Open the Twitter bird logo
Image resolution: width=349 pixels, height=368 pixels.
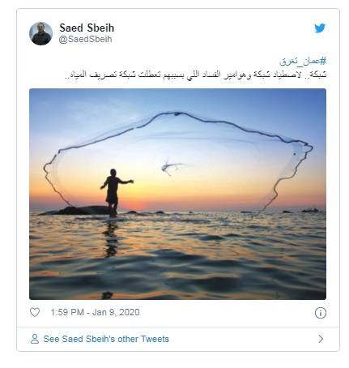tap(320, 28)
